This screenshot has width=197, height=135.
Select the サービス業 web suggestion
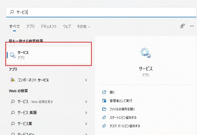pyautogui.click(x=49, y=124)
